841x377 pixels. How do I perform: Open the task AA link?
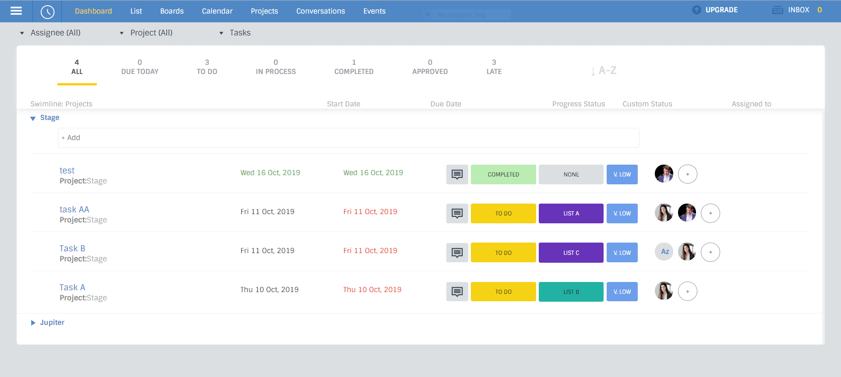click(74, 209)
